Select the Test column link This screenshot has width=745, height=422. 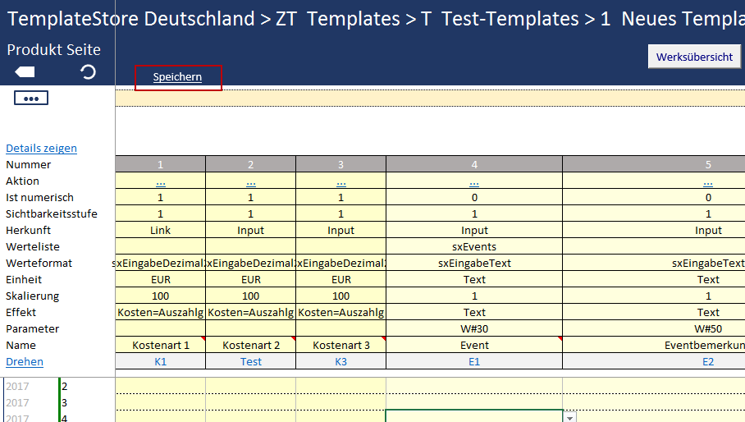(251, 362)
